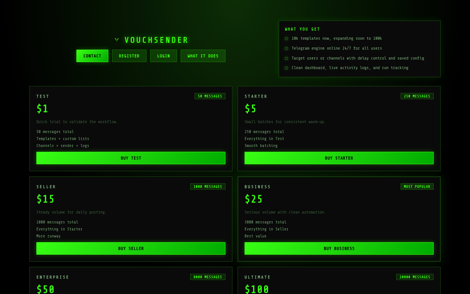Click 'Smooth batching' feature line
This screenshot has width=470, height=294.
[x=261, y=146]
